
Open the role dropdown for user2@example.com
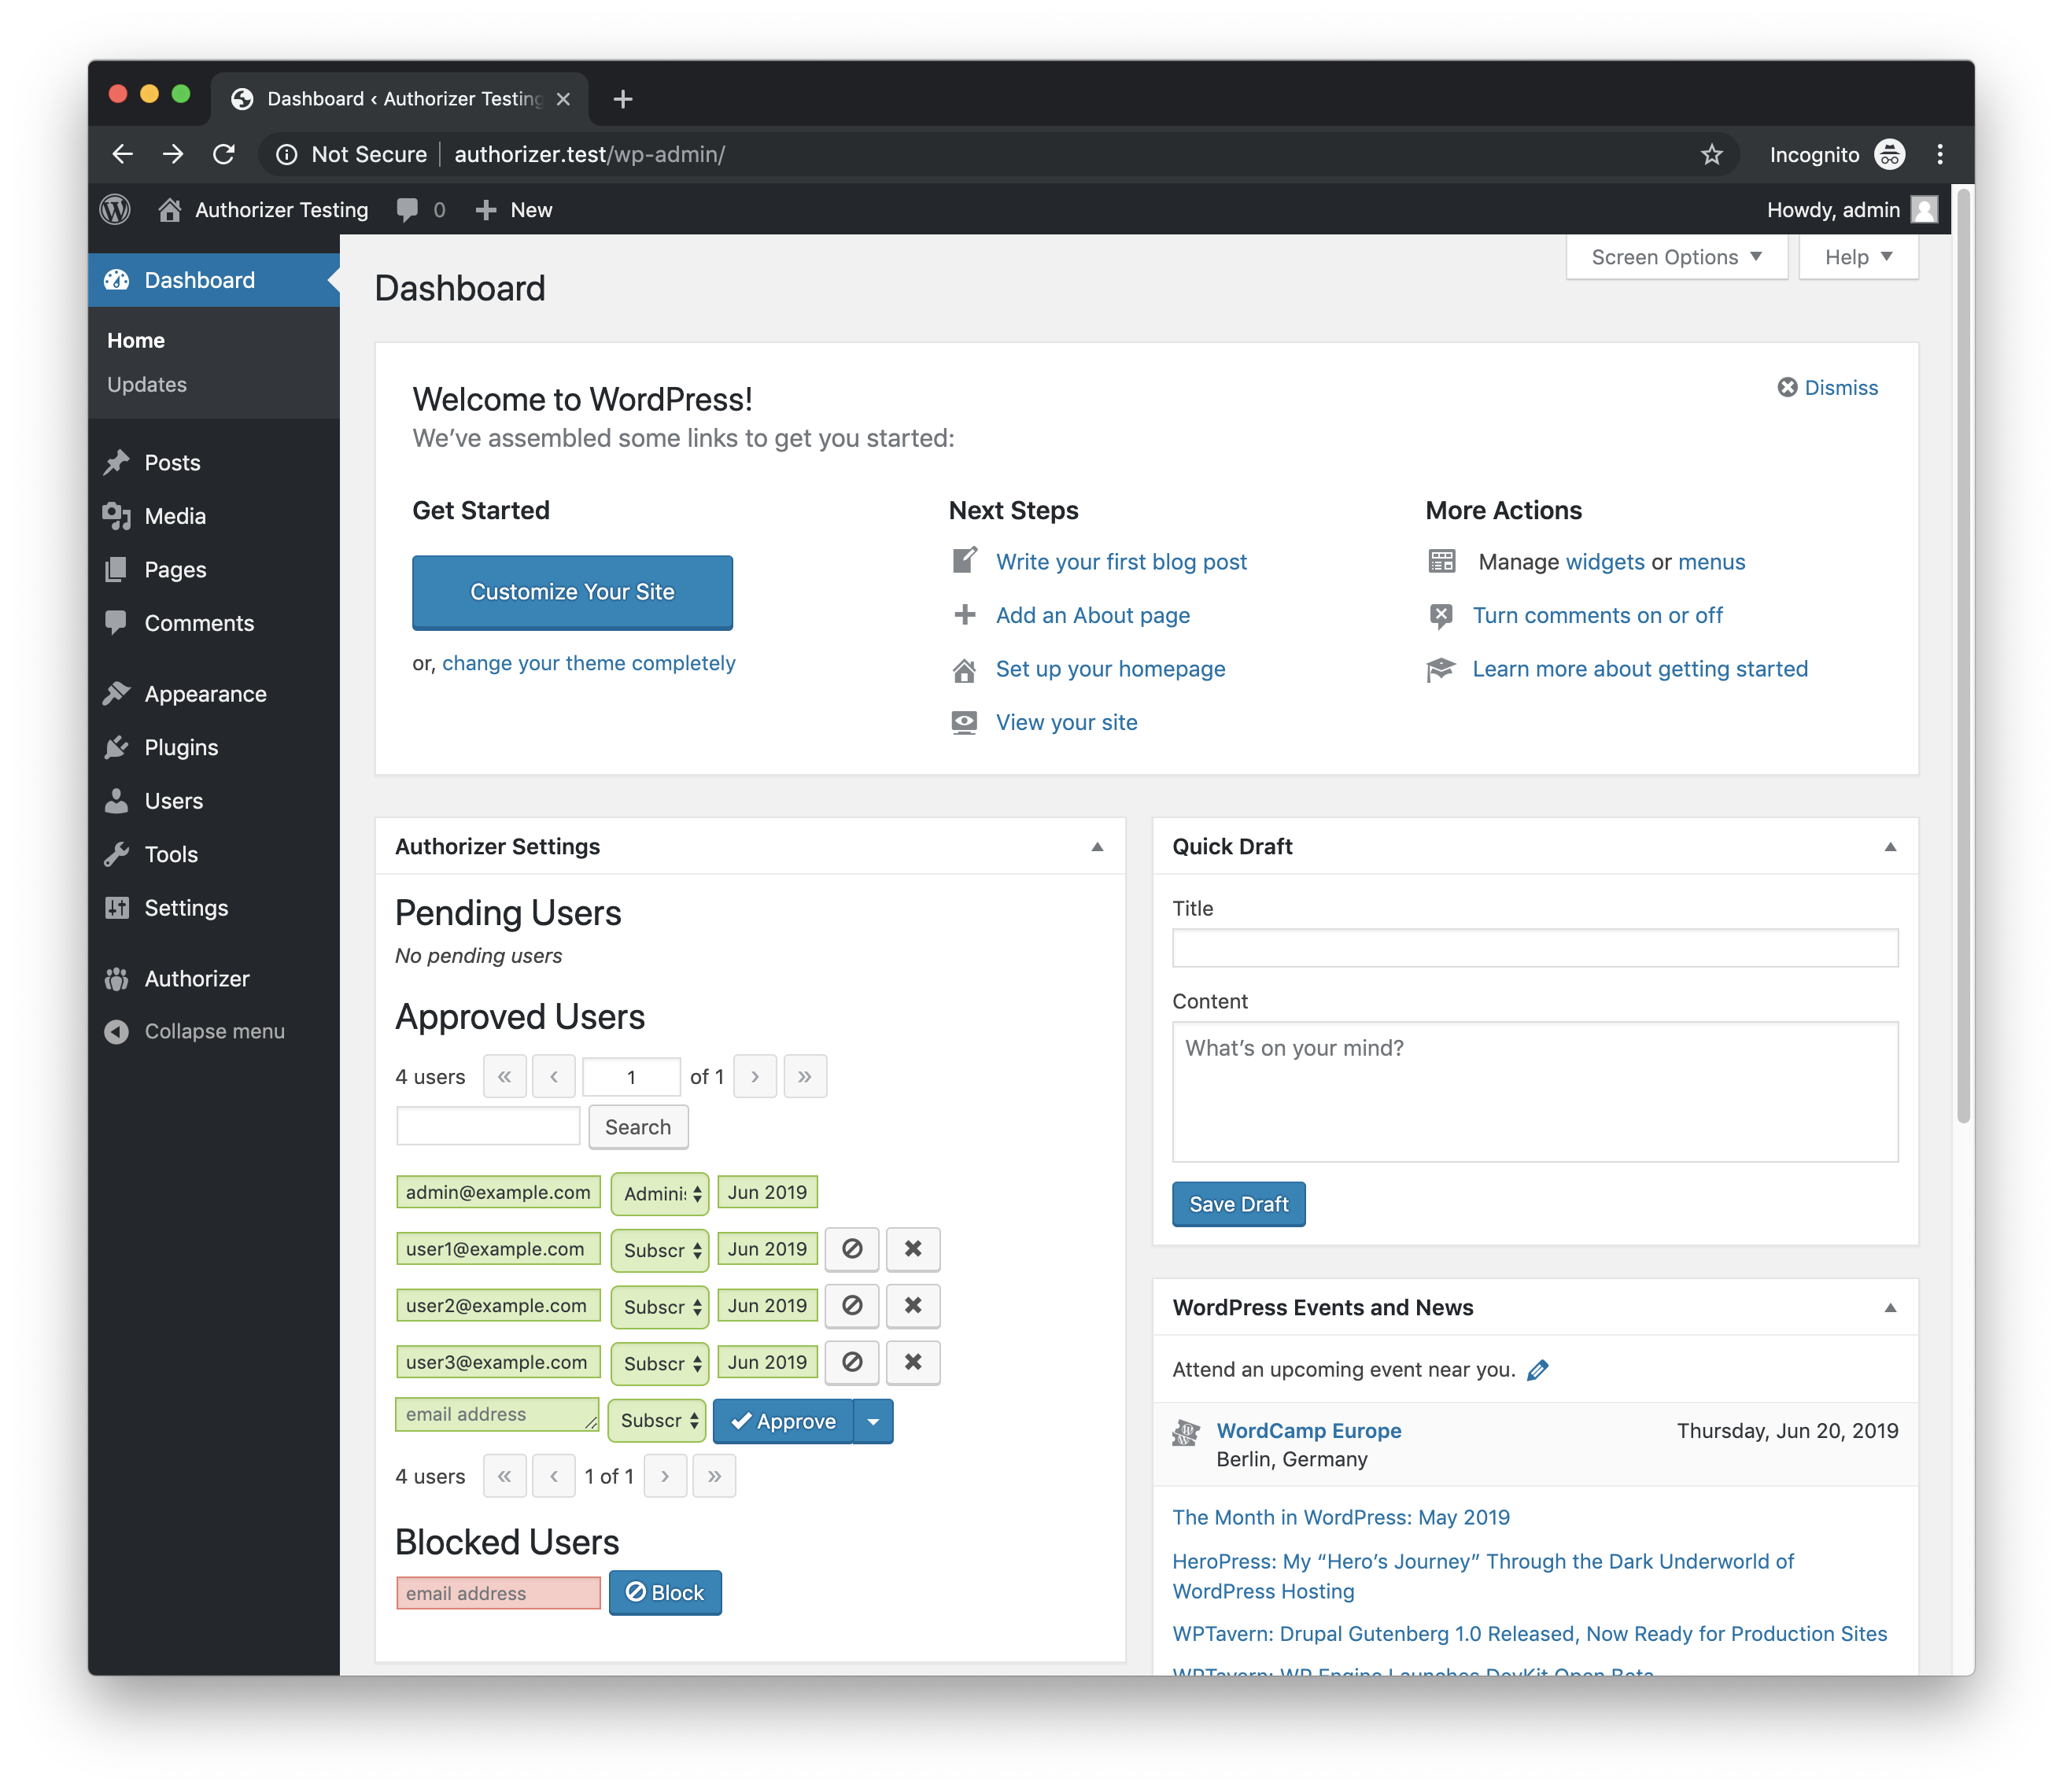(661, 1306)
